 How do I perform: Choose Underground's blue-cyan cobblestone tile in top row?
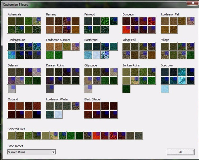click(37, 46)
